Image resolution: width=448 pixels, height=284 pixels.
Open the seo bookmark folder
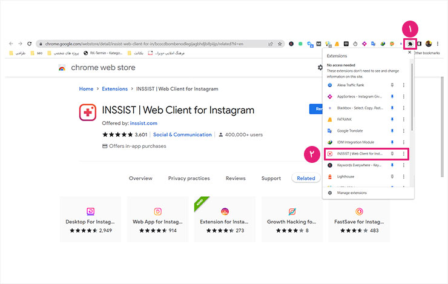[x=36, y=53]
